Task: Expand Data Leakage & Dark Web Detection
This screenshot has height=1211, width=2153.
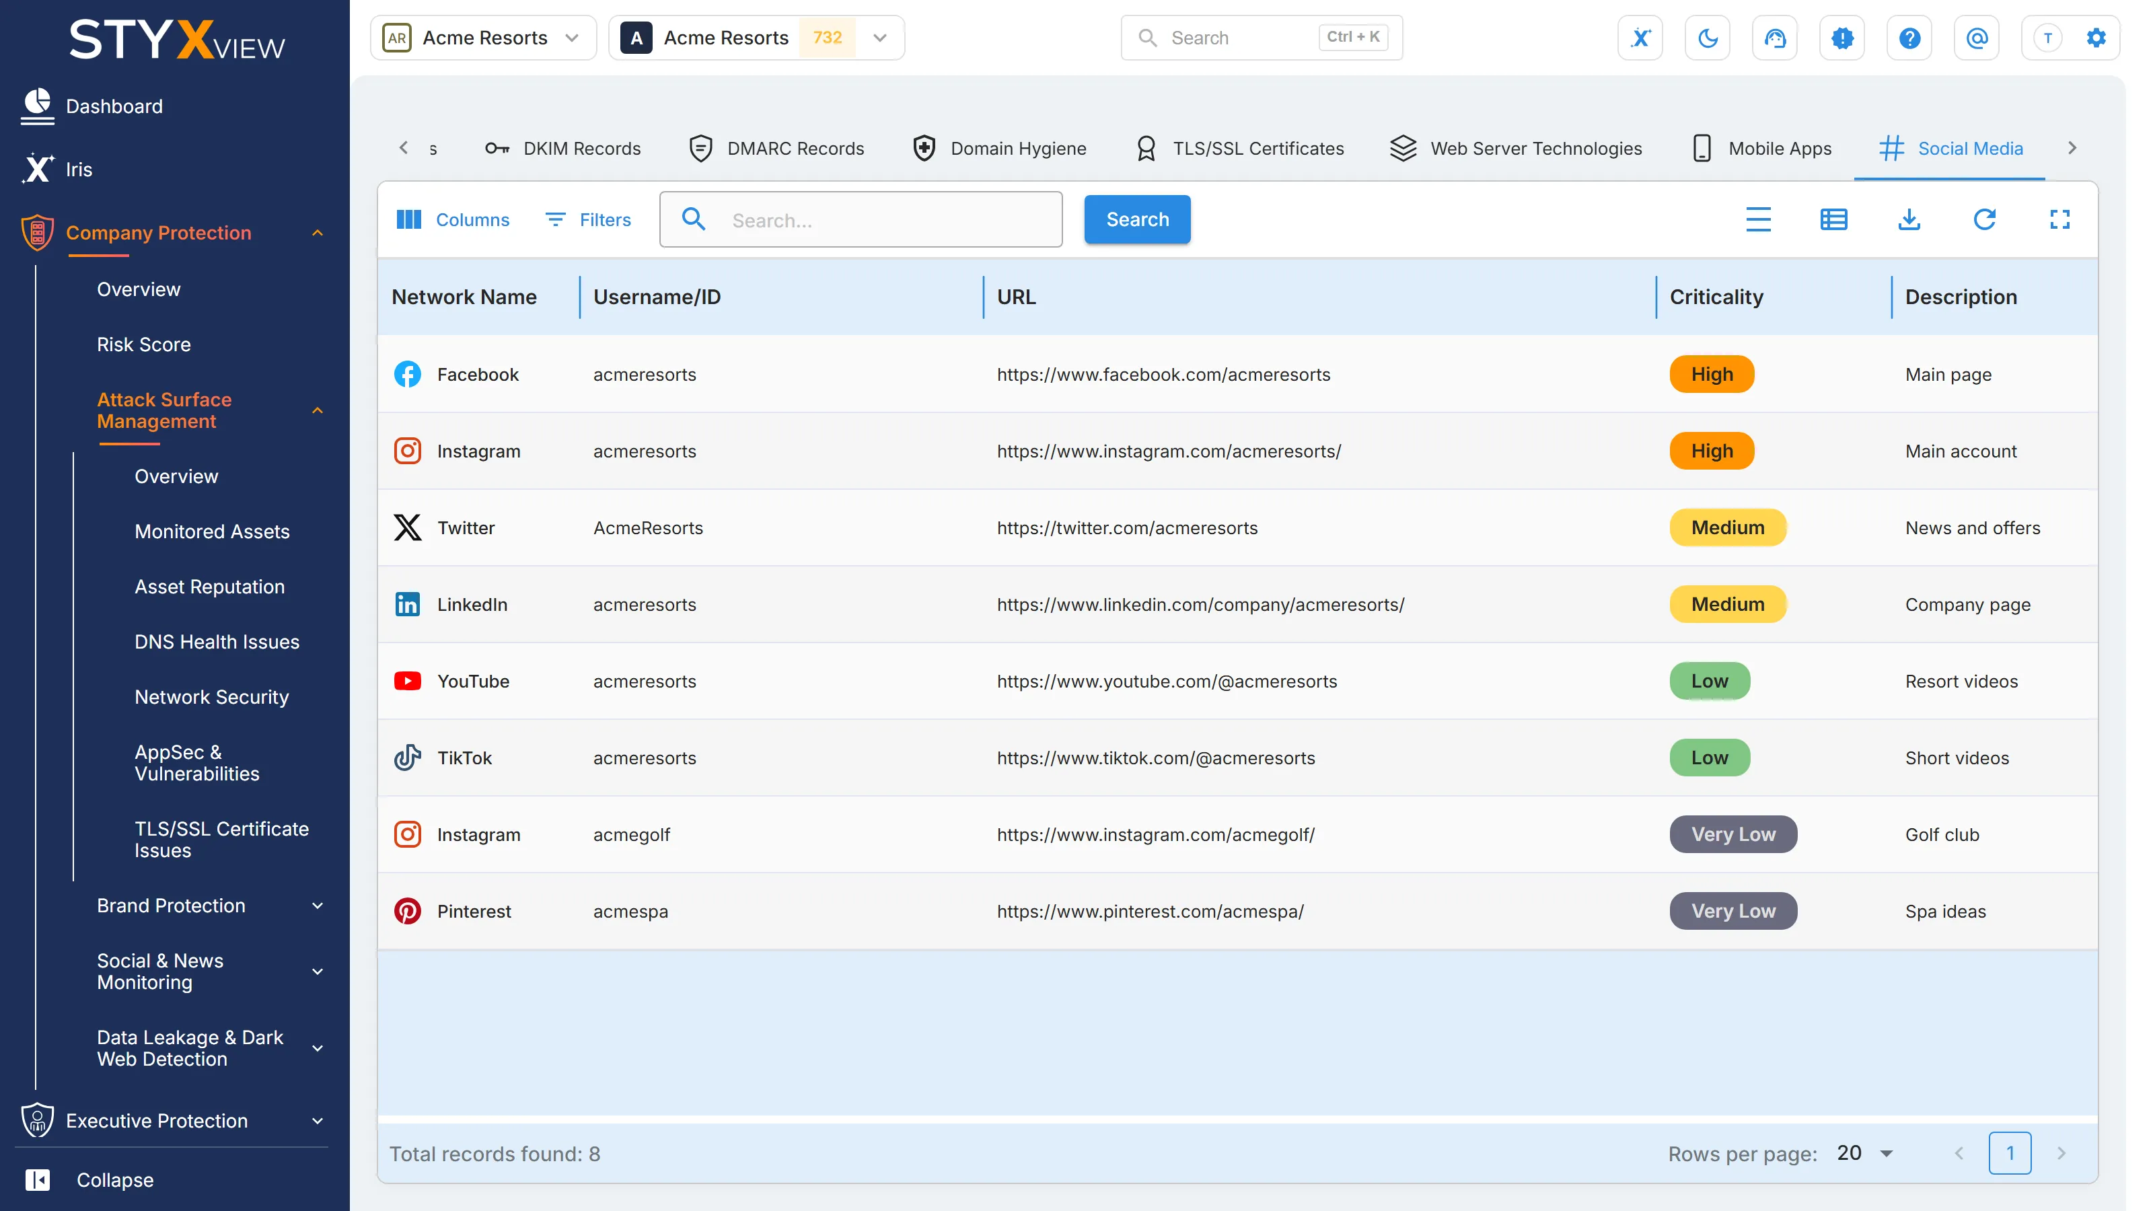Action: coord(210,1048)
